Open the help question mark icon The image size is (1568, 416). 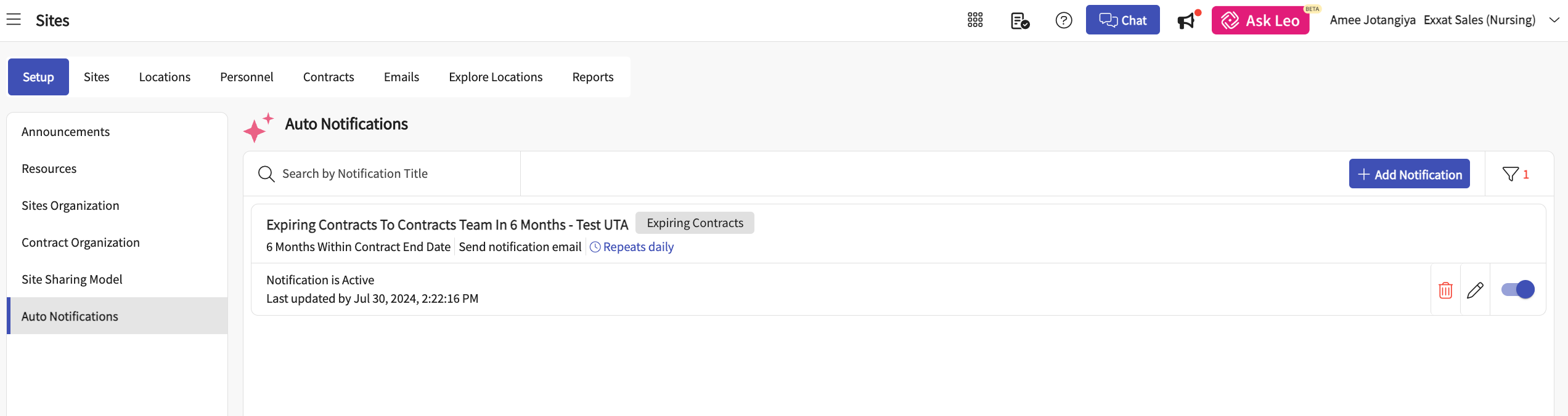(x=1064, y=20)
